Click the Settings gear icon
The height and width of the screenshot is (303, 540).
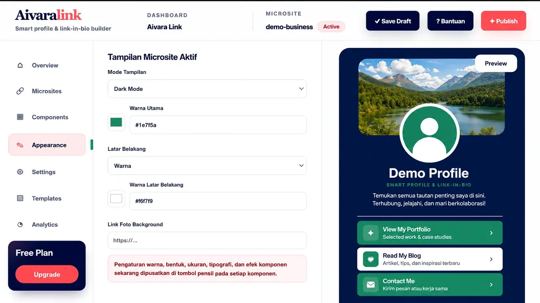(x=20, y=172)
